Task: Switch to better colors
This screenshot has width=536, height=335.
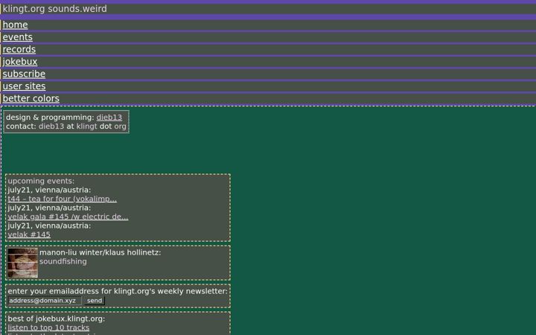Action: click(x=31, y=99)
